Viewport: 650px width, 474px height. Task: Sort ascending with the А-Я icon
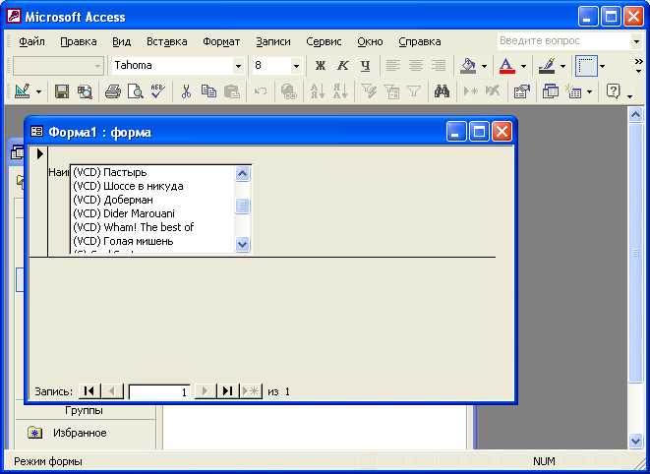click(x=318, y=91)
